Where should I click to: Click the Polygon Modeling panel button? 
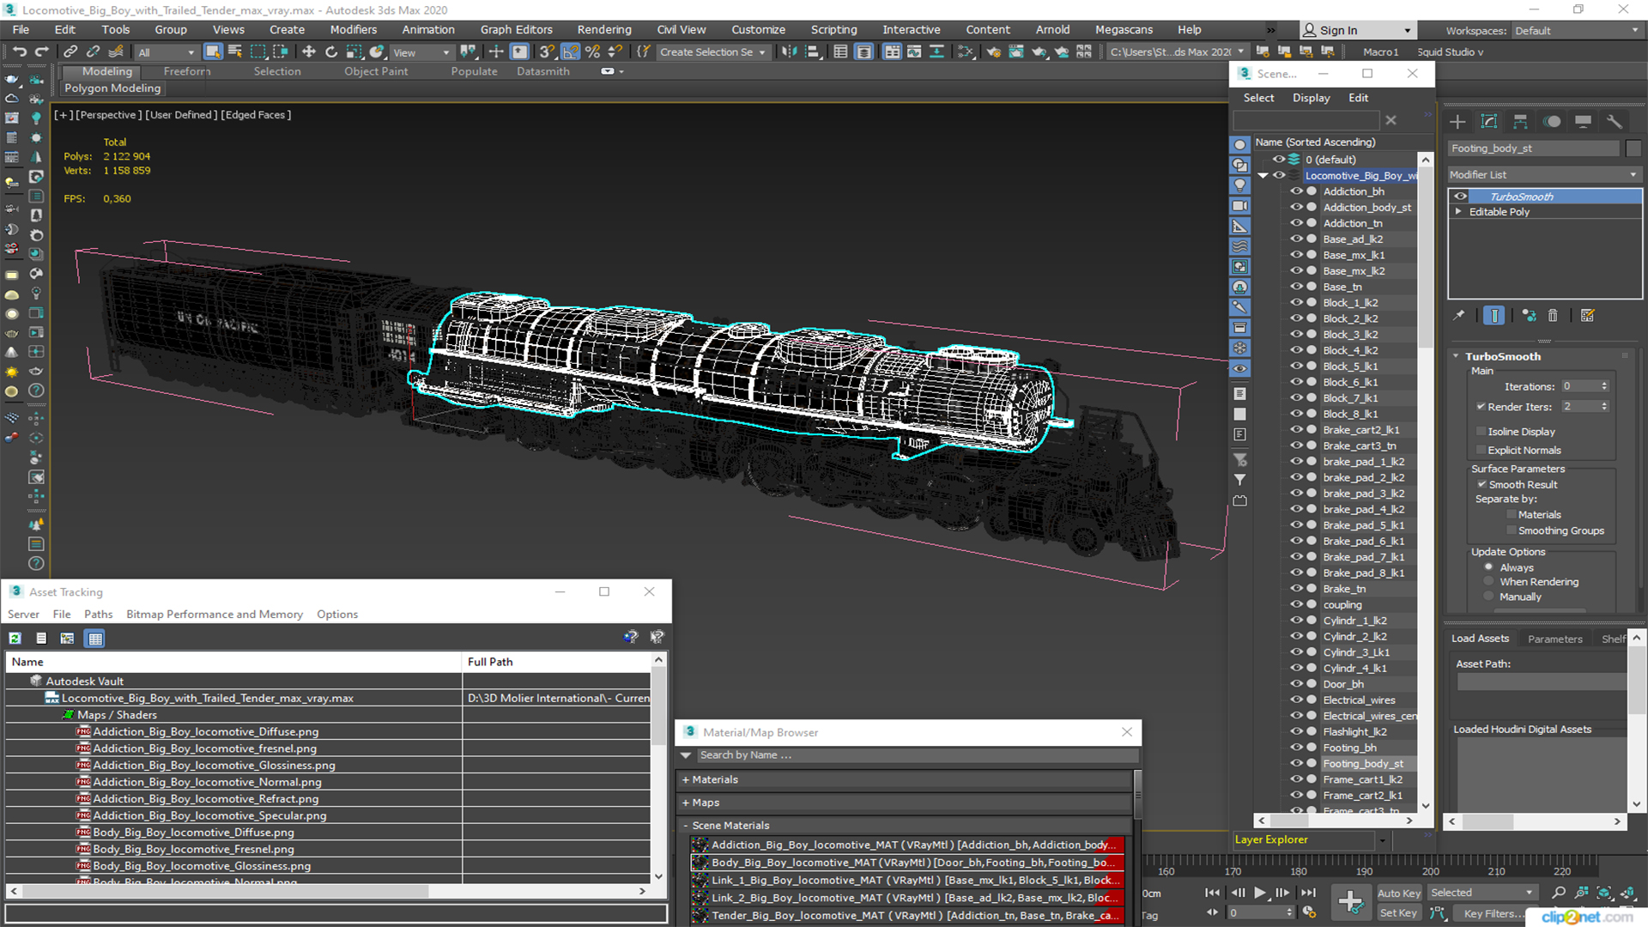pos(112,88)
